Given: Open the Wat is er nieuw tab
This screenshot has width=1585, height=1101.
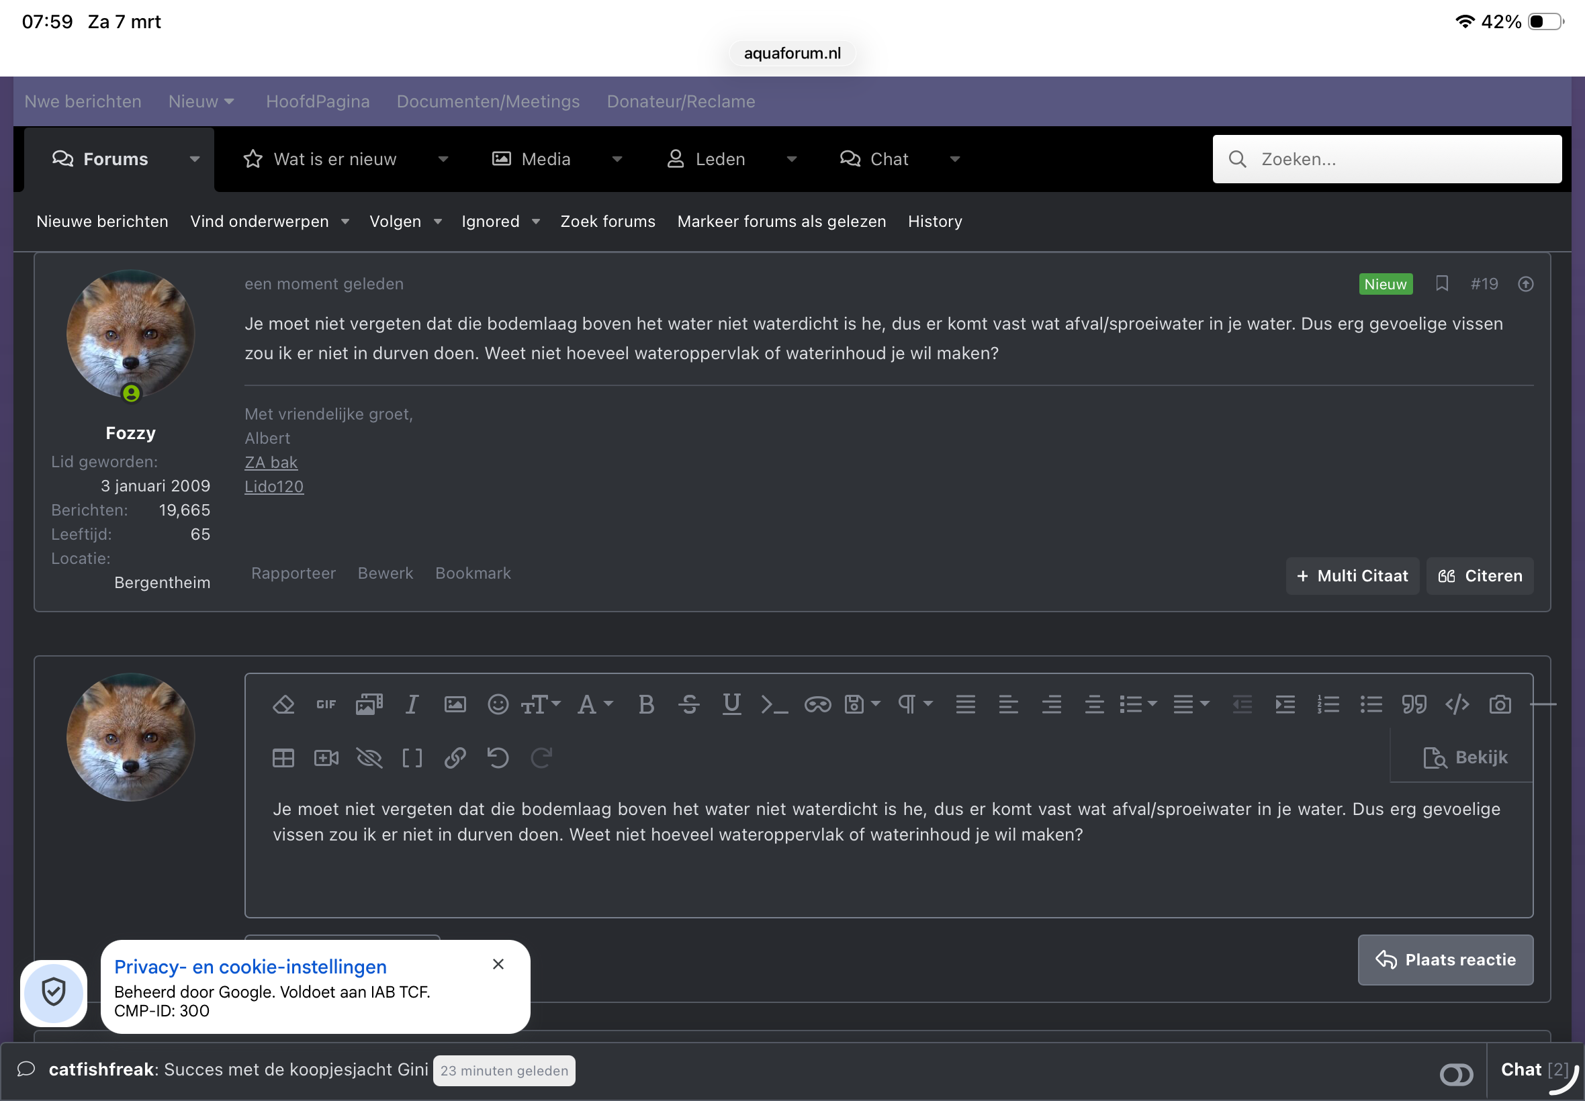Looking at the screenshot, I should tap(334, 159).
